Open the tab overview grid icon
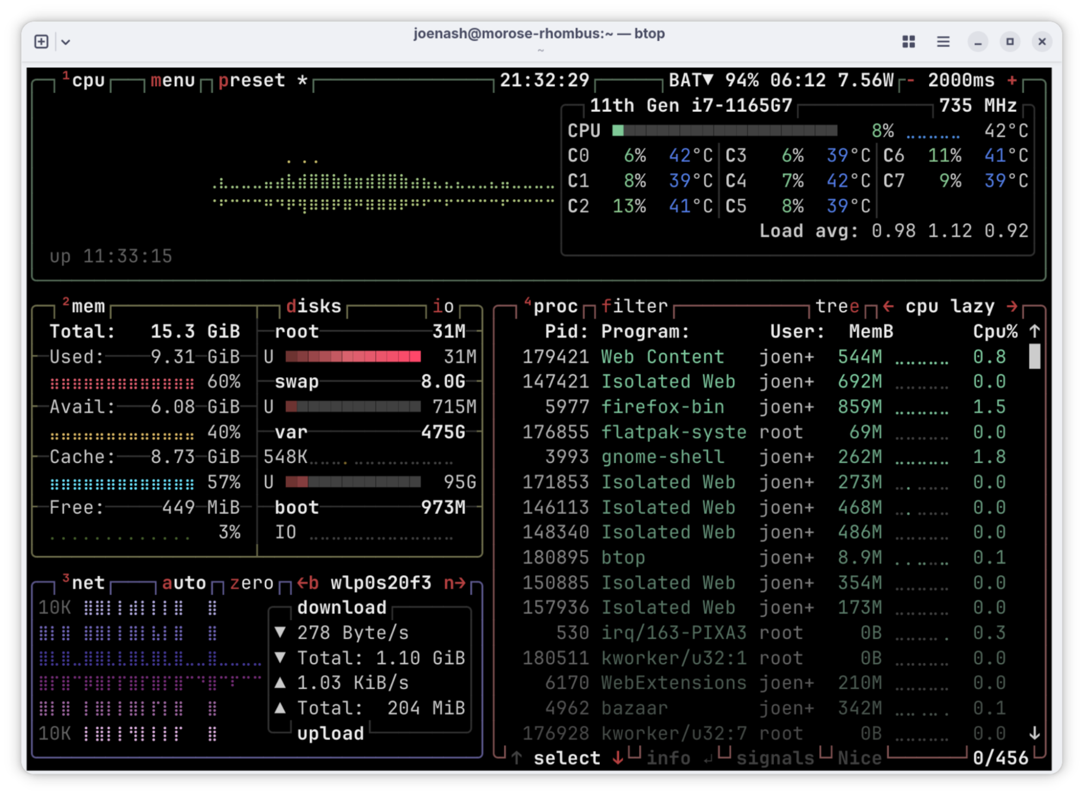 (x=908, y=42)
